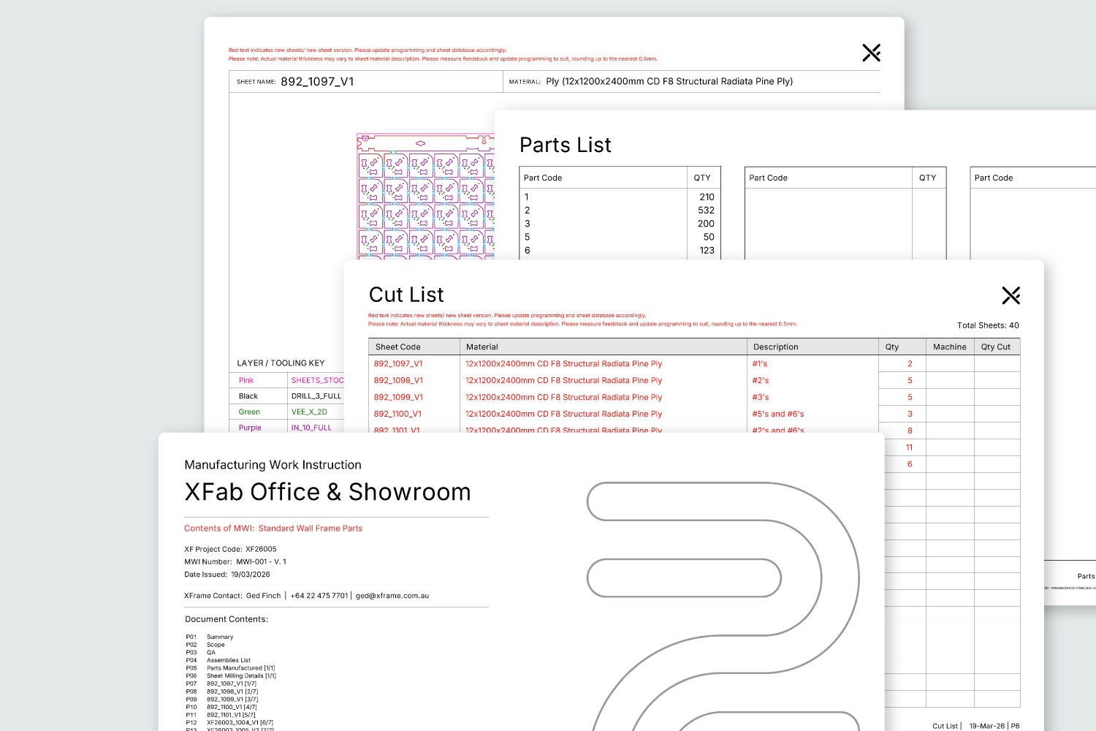
Task: Click the XFrame X logo on the Cut List page
Action: coord(1011,295)
